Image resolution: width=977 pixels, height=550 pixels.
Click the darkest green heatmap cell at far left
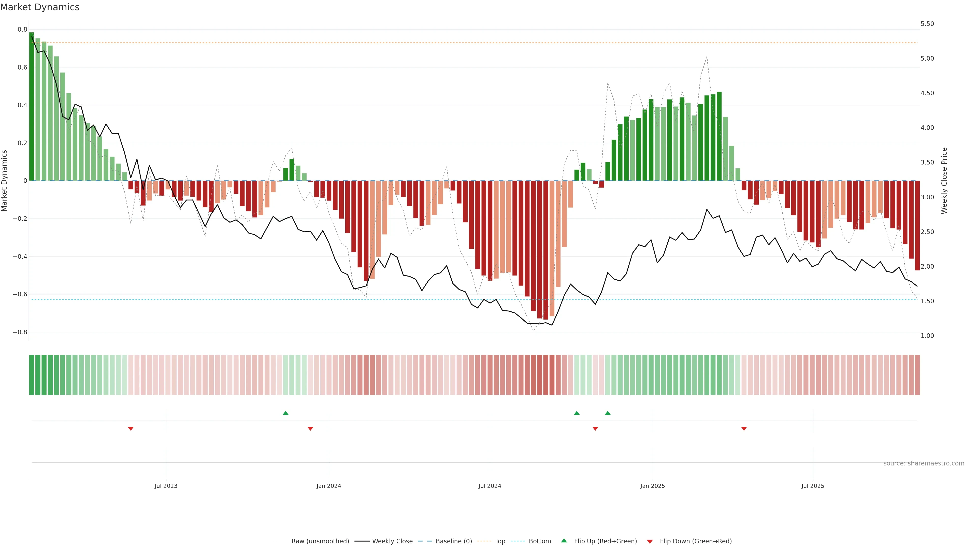pyautogui.click(x=32, y=375)
